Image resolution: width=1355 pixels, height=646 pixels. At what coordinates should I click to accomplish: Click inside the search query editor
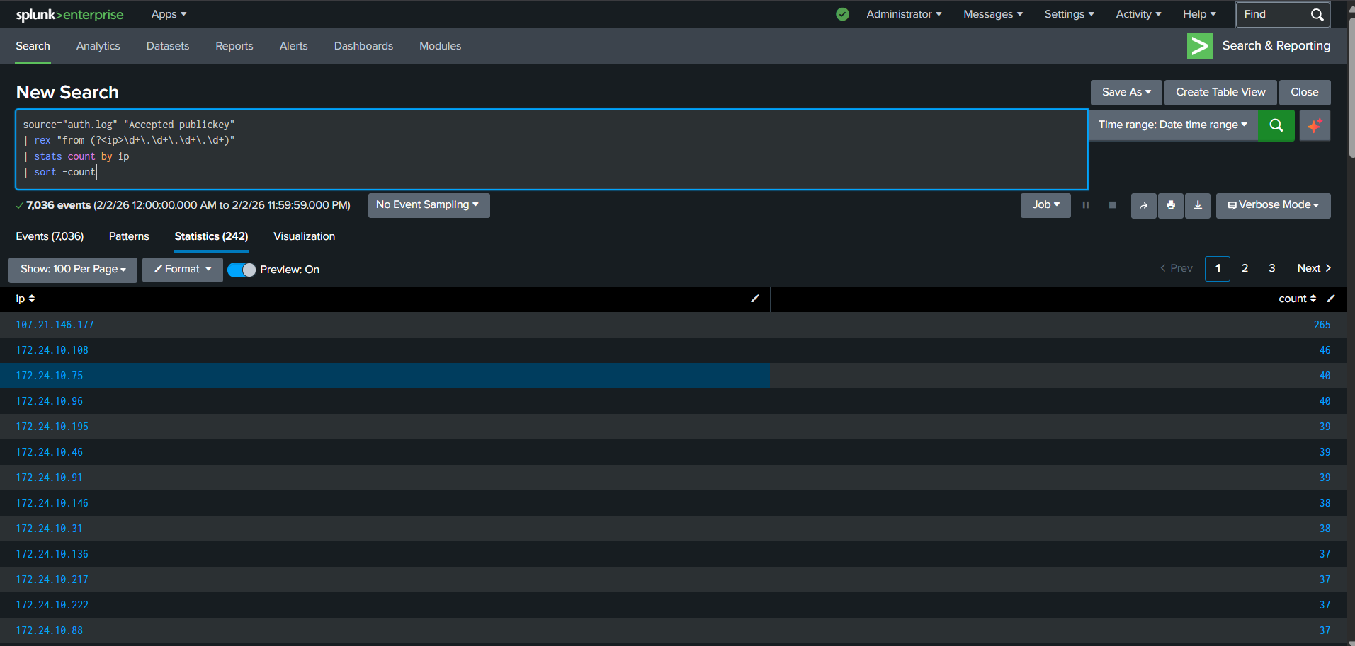pos(552,149)
